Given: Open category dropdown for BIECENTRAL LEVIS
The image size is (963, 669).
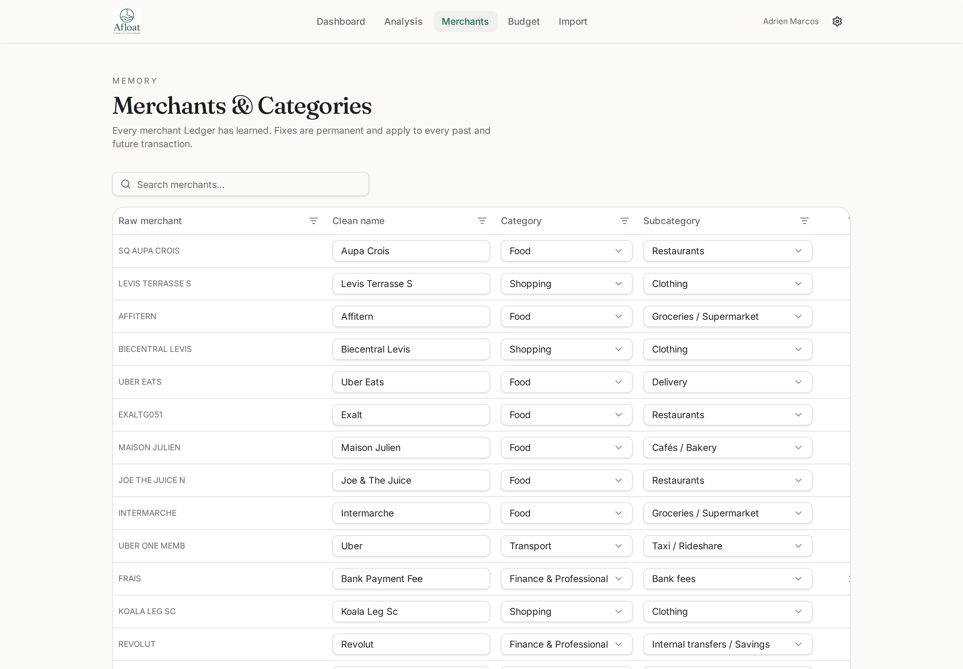Looking at the screenshot, I should [566, 349].
